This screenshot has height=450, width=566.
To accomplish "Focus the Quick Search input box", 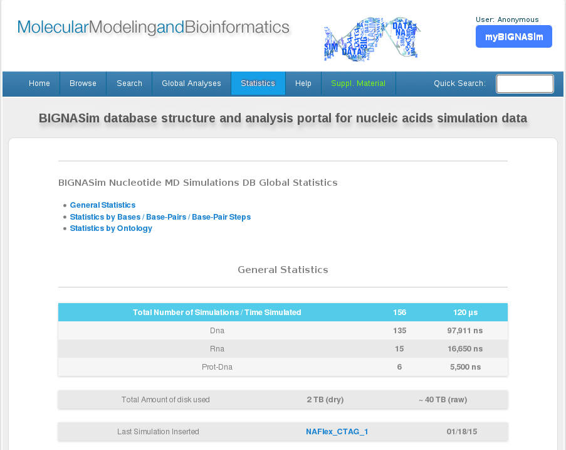I will click(525, 83).
